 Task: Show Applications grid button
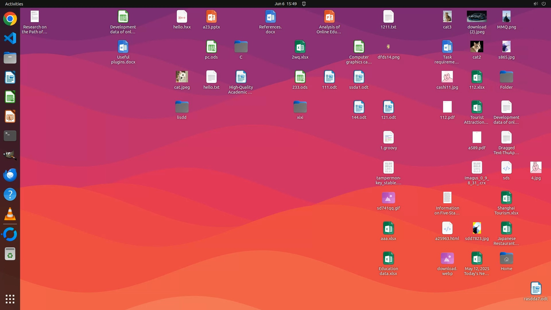(x=10, y=299)
